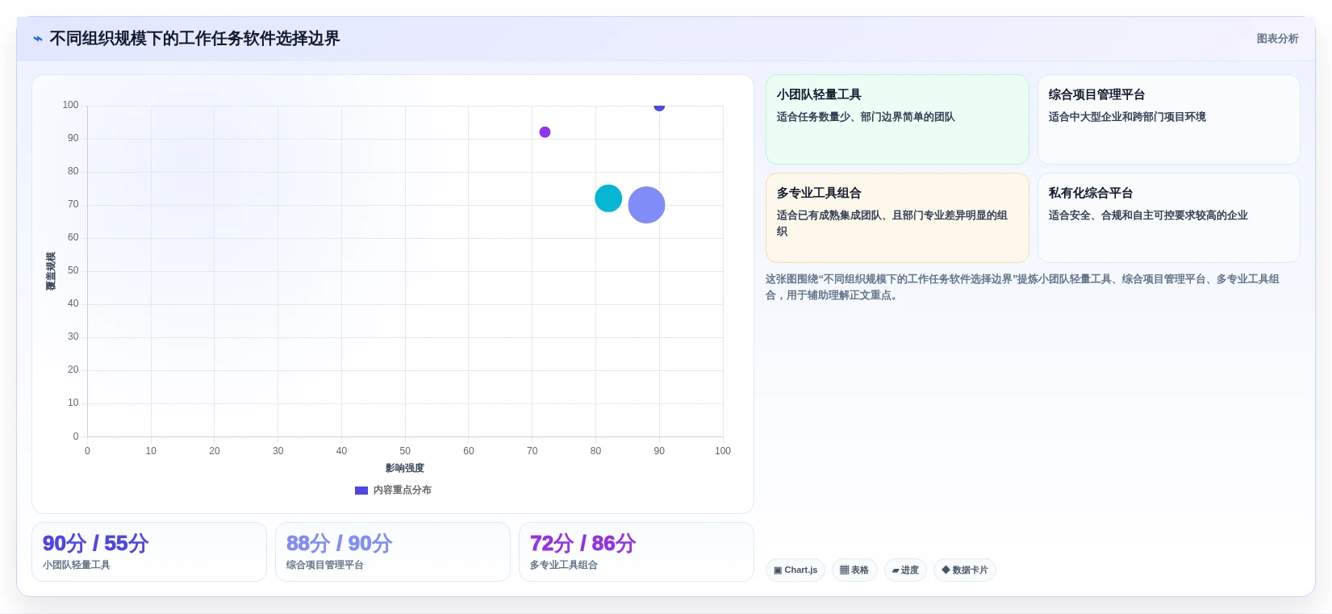
Task: Open the 多专业工具组合 card
Action: [897, 218]
